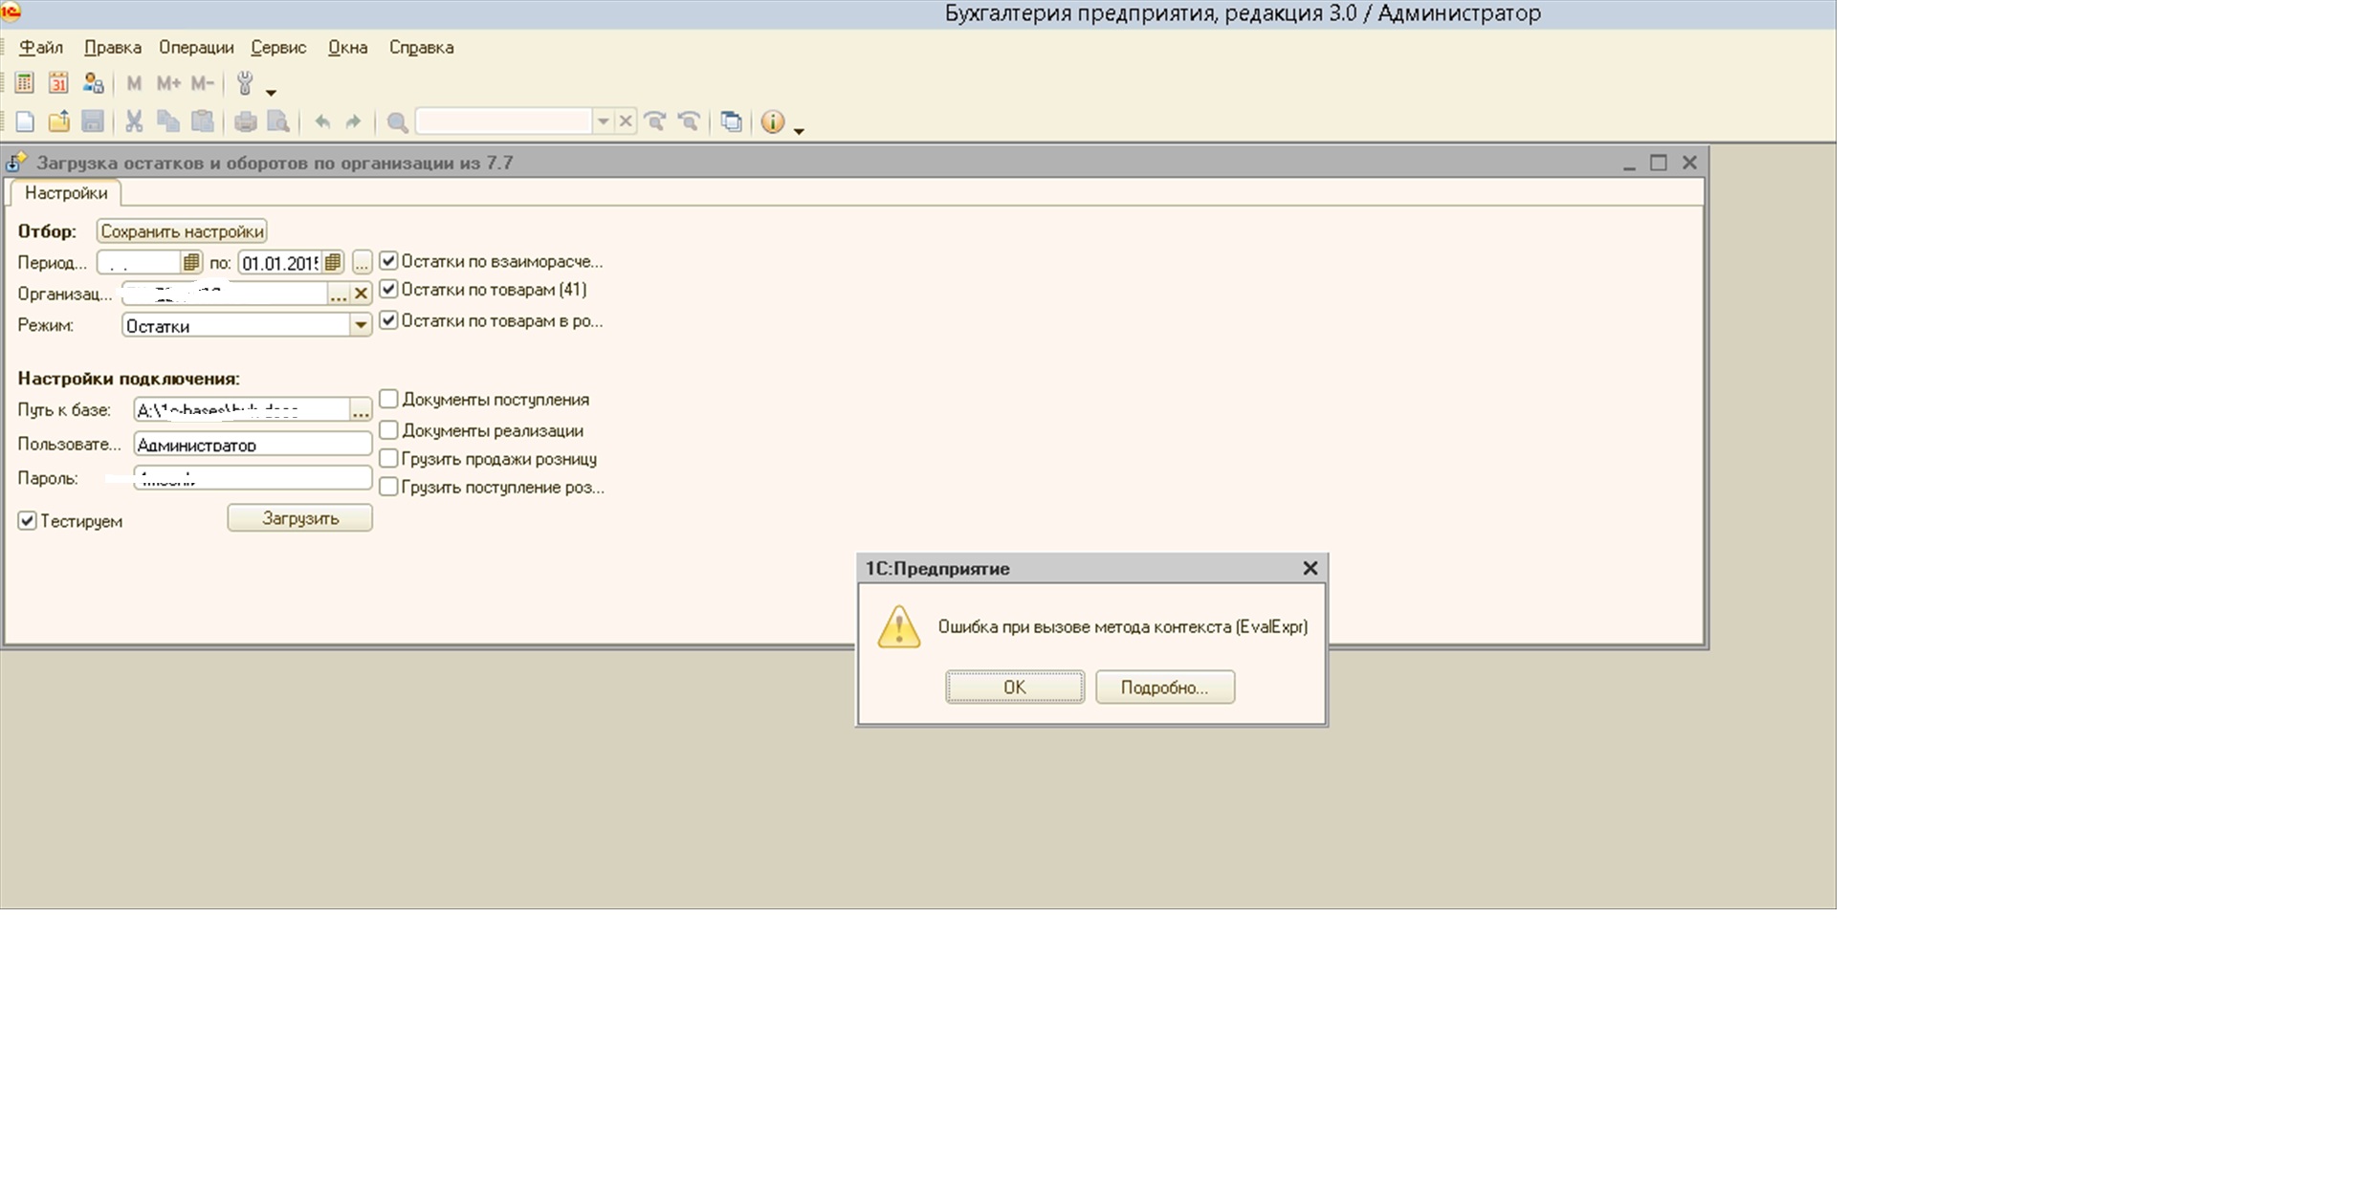Enable Грузить продажи розницу checkbox
The width and height of the screenshot is (2378, 1201).
[x=388, y=459]
